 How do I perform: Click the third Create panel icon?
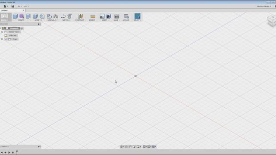coord(28,16)
